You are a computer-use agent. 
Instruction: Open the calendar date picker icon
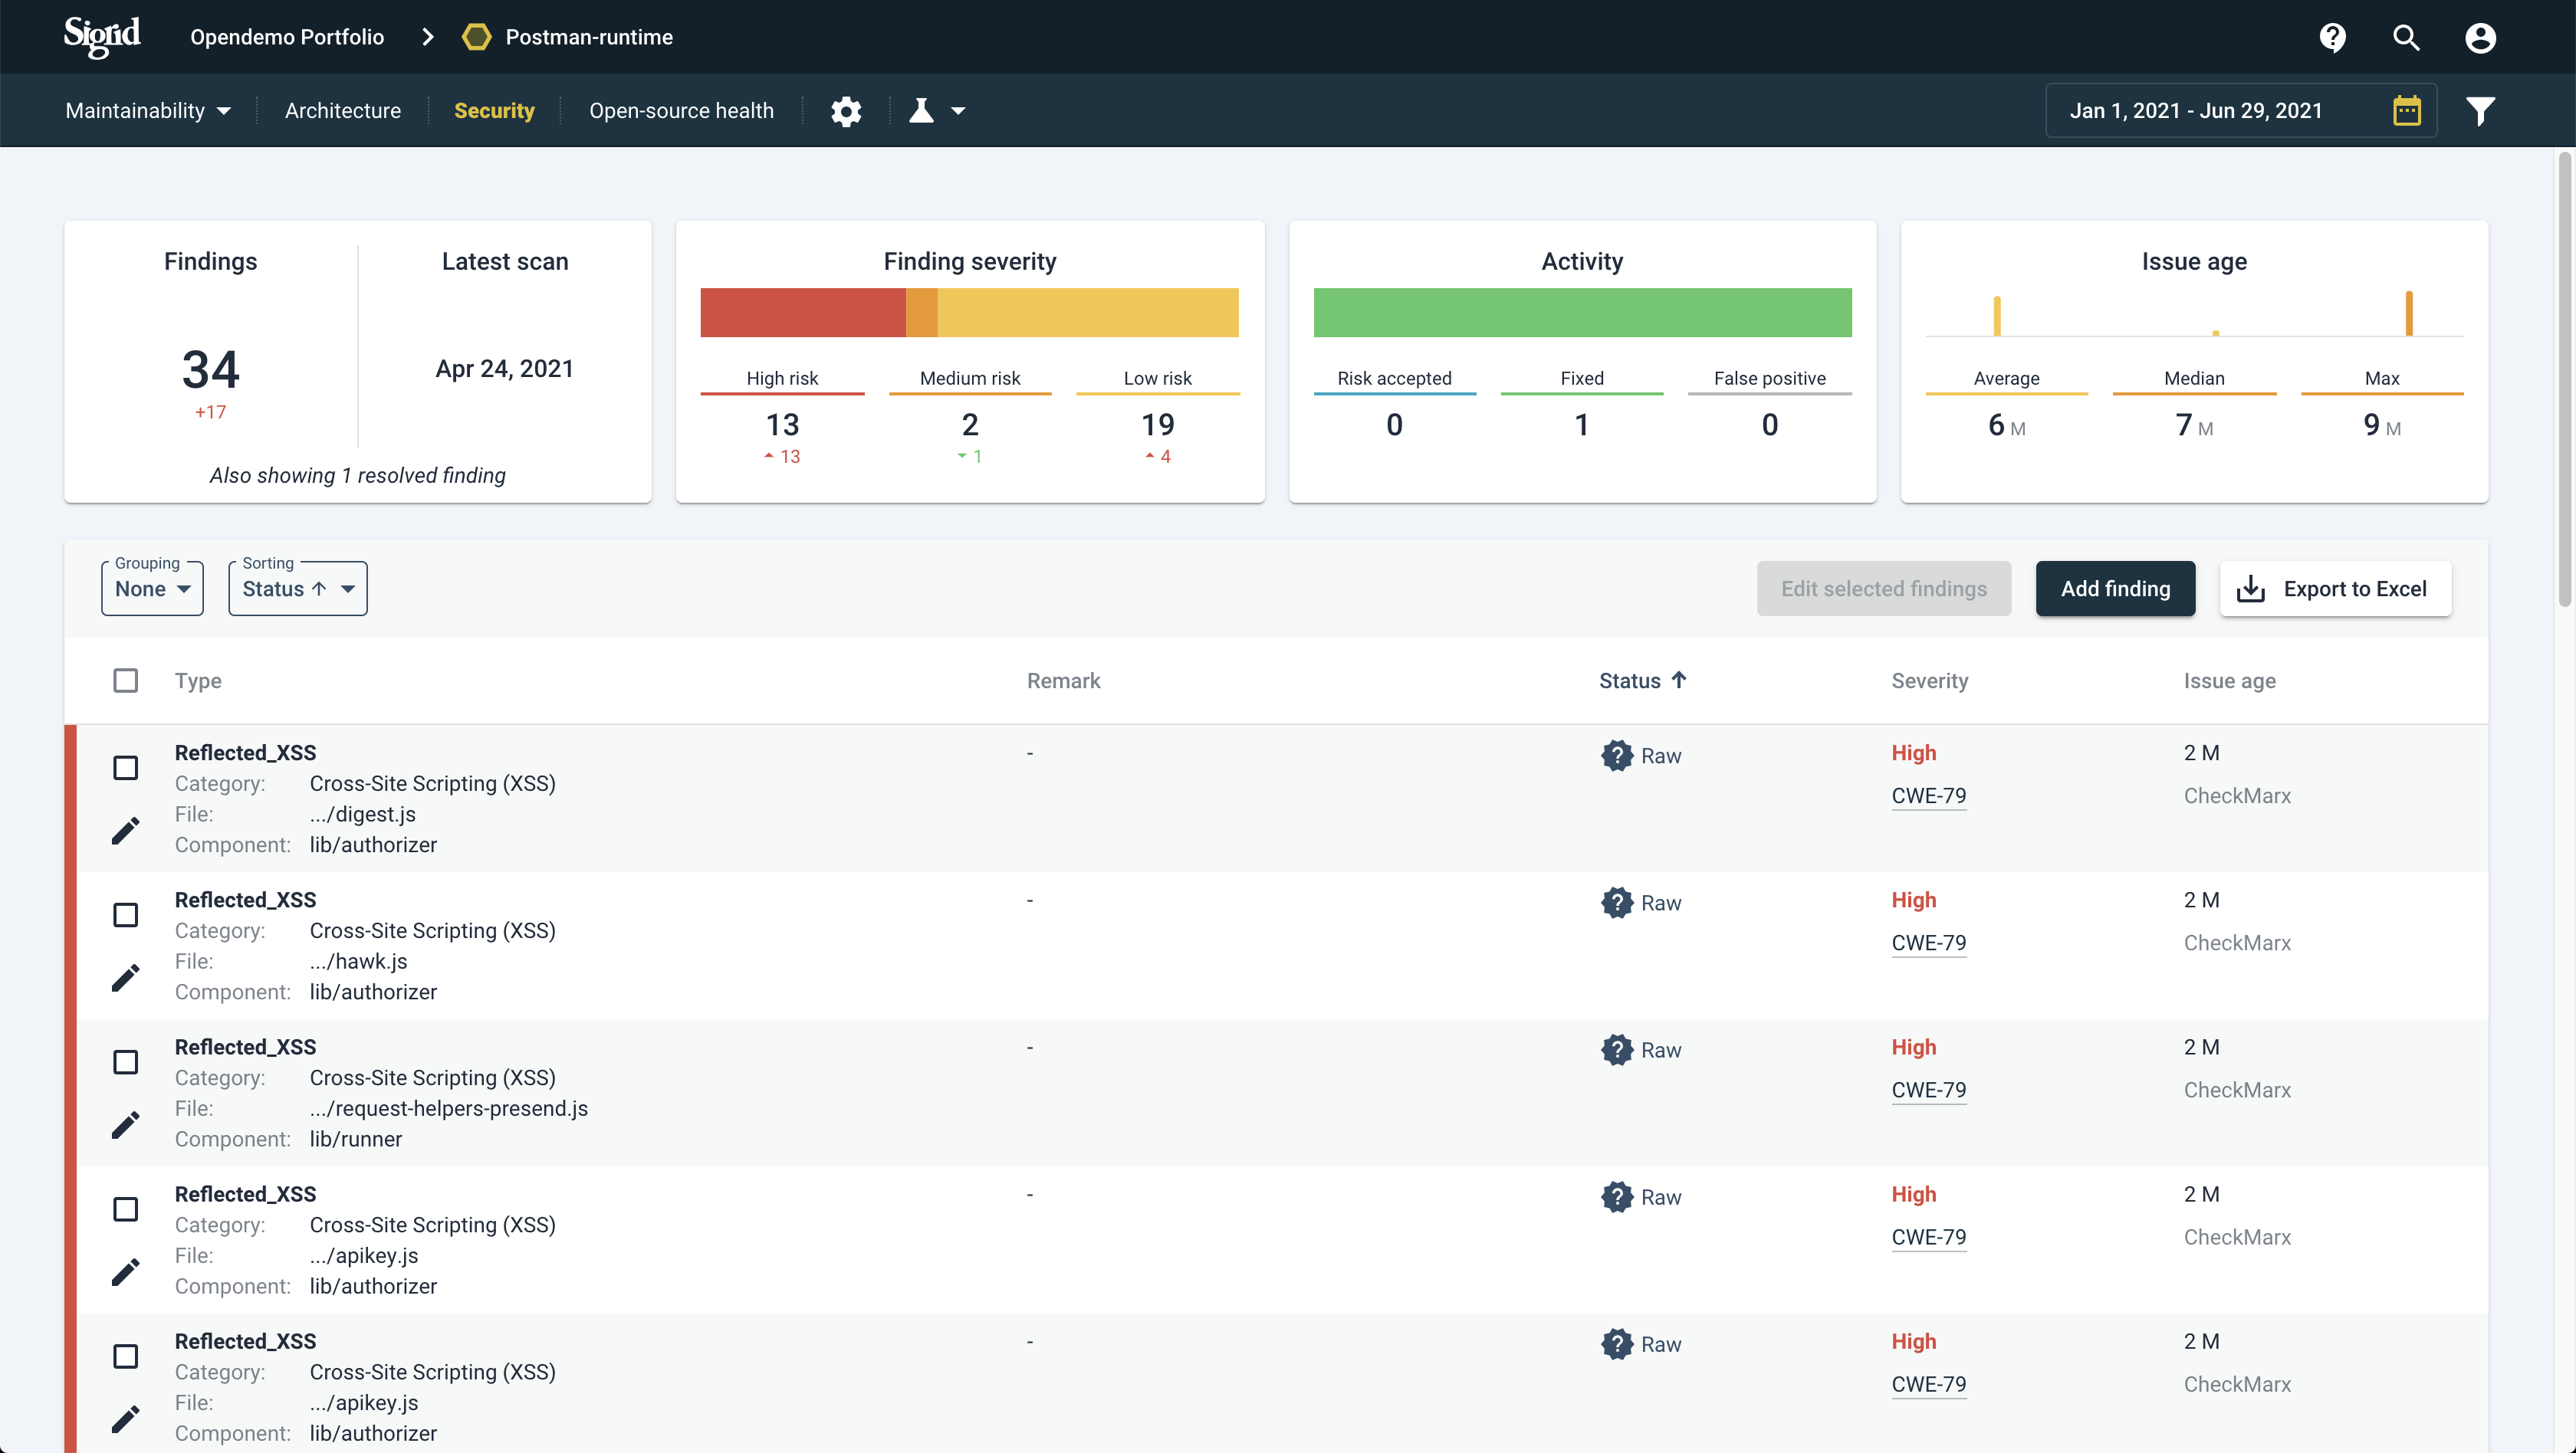(x=2407, y=111)
